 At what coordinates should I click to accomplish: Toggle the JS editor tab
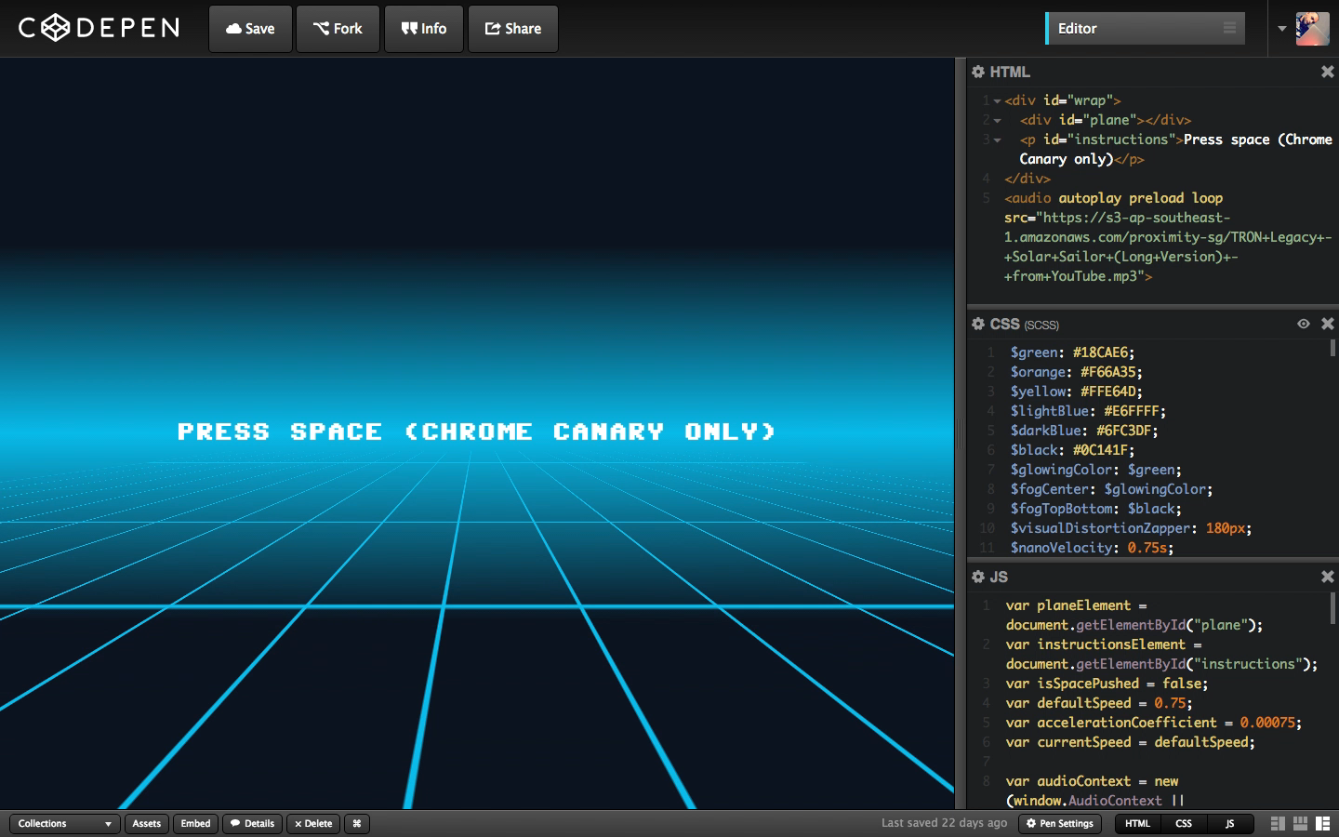coord(1230,823)
